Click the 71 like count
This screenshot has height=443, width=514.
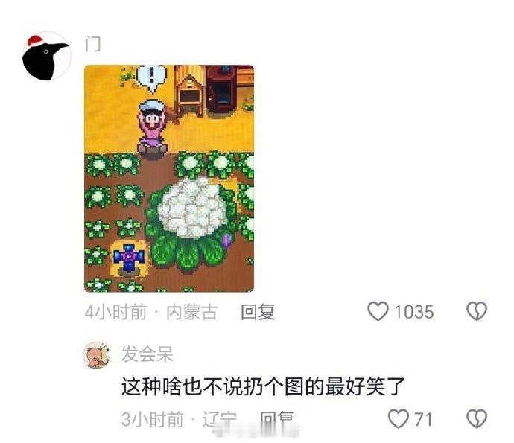[423, 419]
